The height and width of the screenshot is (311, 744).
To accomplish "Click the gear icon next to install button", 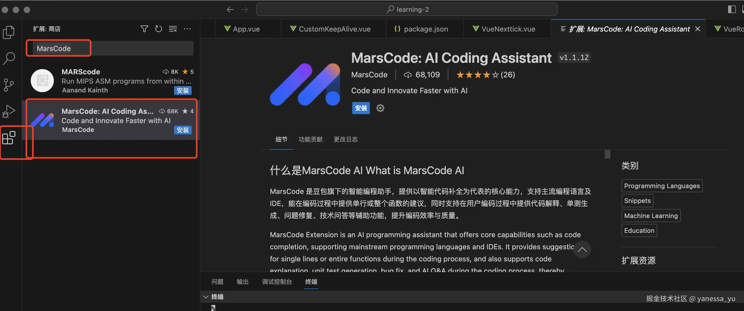I will click(380, 108).
